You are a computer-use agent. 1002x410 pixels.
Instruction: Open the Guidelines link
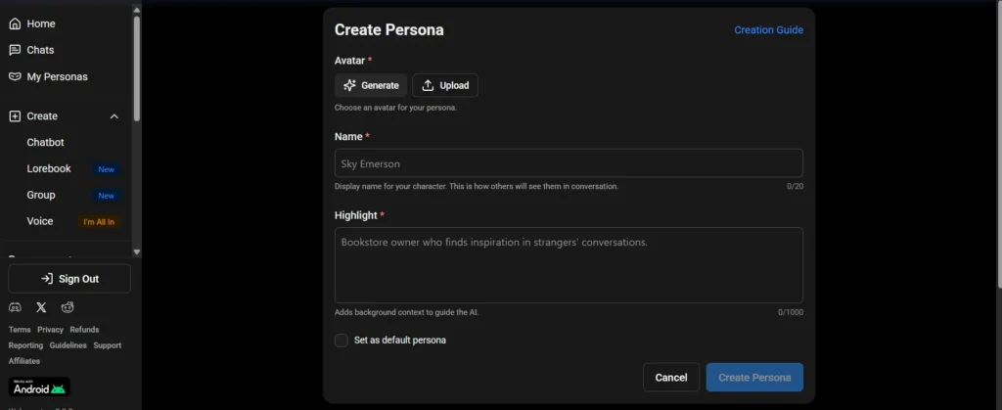tap(68, 345)
